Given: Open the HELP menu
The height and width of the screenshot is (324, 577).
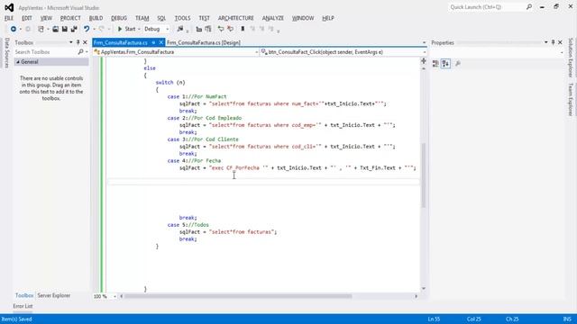Looking at the screenshot, I should point(328,18).
